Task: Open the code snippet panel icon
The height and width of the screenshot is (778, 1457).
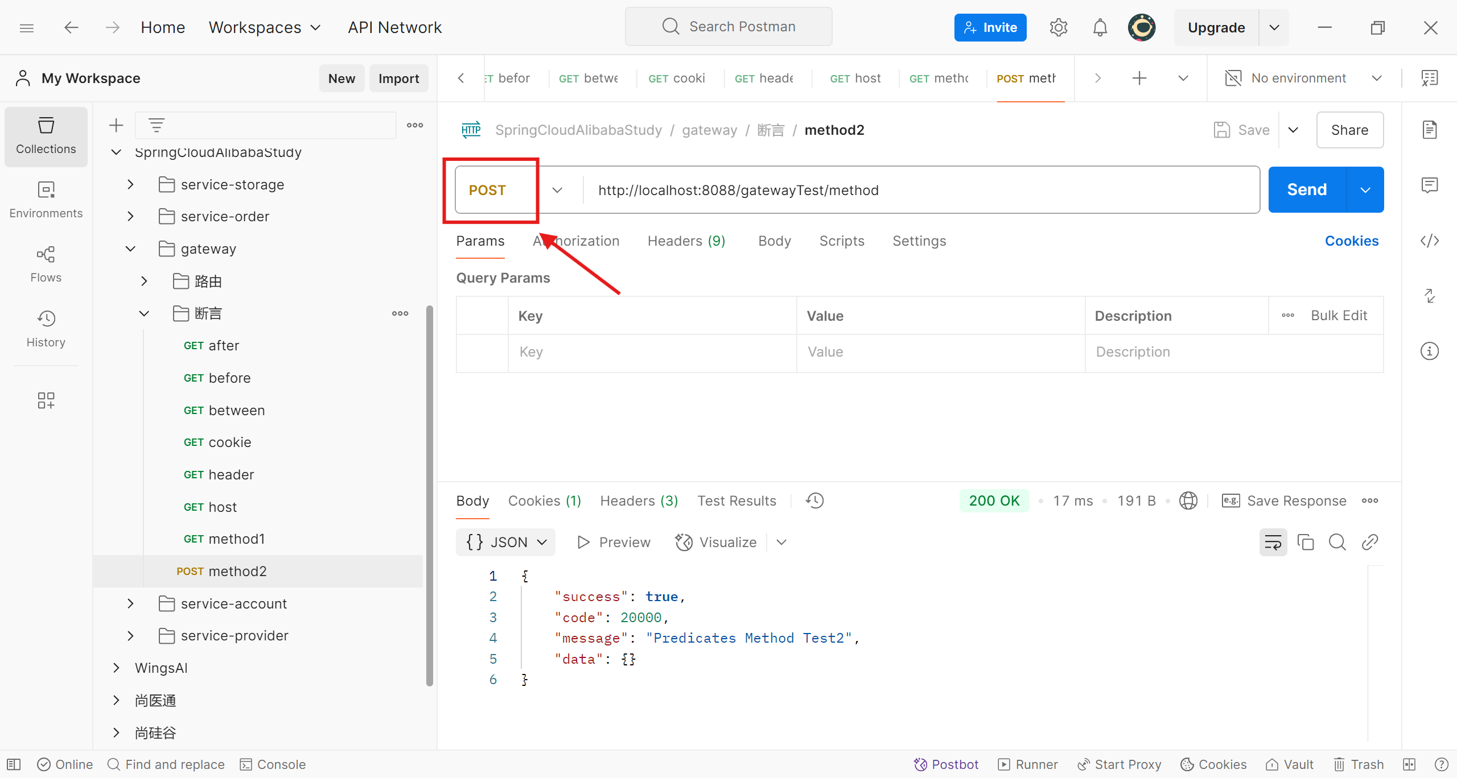Action: [x=1429, y=241]
